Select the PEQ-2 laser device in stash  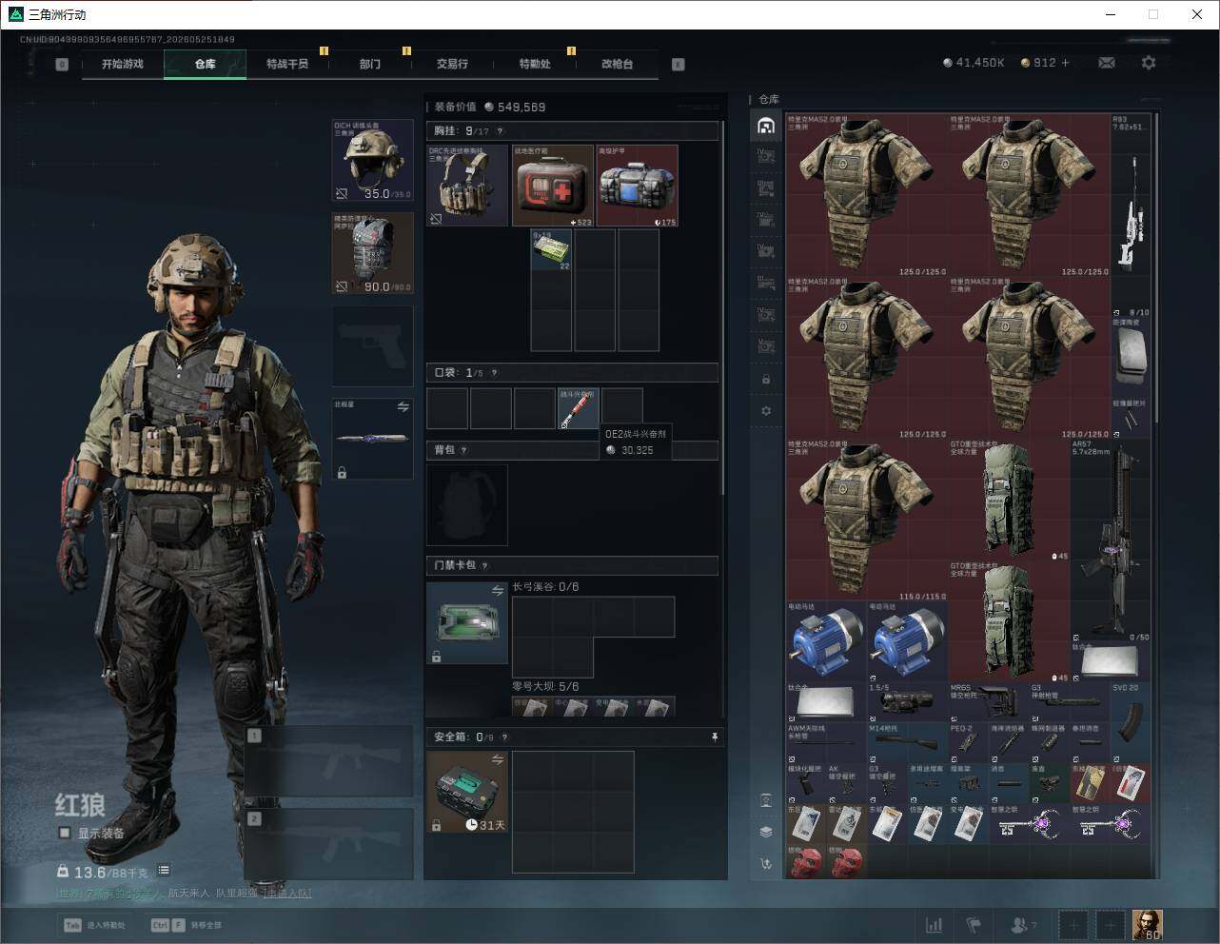point(968,743)
